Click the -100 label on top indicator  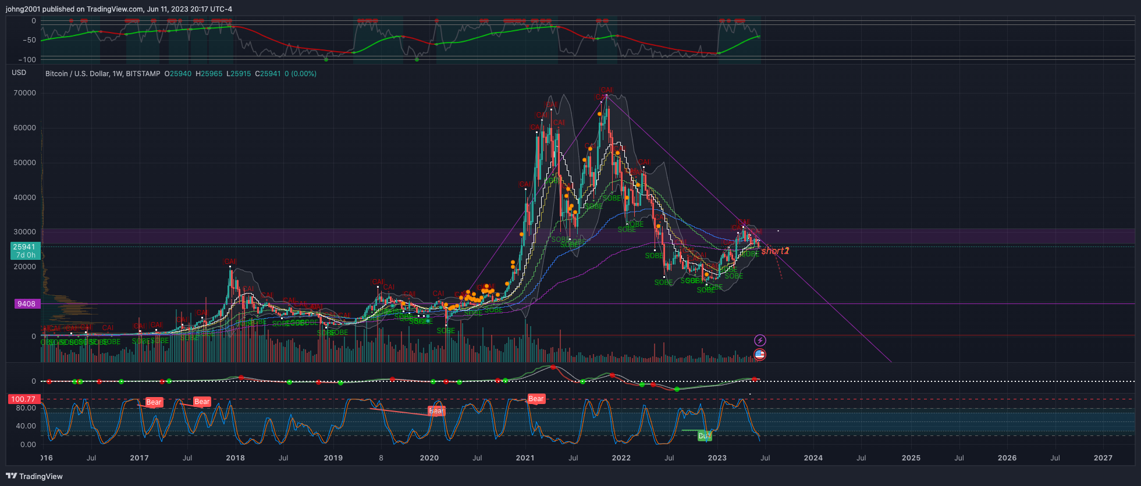pos(26,60)
